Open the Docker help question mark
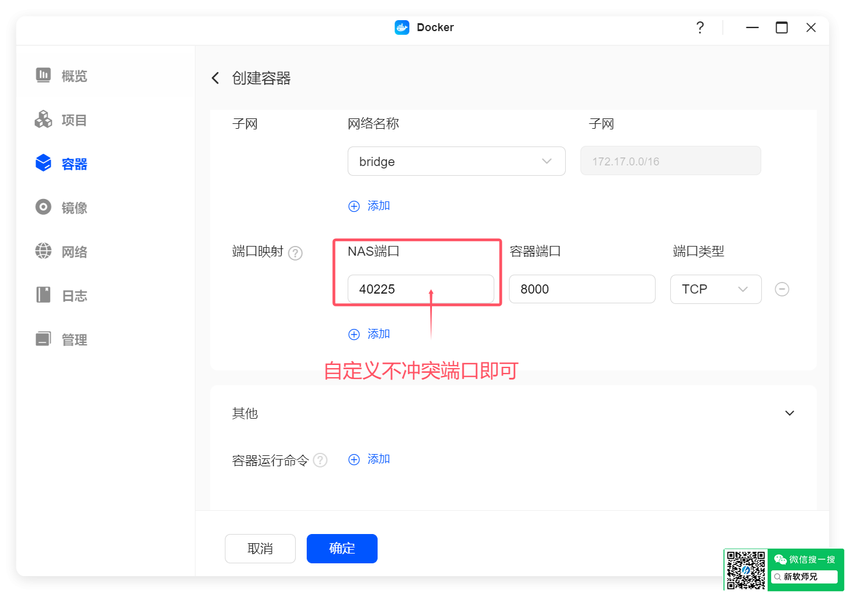Viewport: 845px width, 592px height. coord(700,27)
